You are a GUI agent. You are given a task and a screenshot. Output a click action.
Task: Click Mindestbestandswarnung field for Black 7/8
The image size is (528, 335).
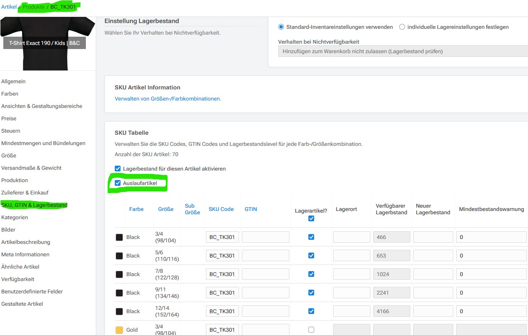tap(491, 274)
